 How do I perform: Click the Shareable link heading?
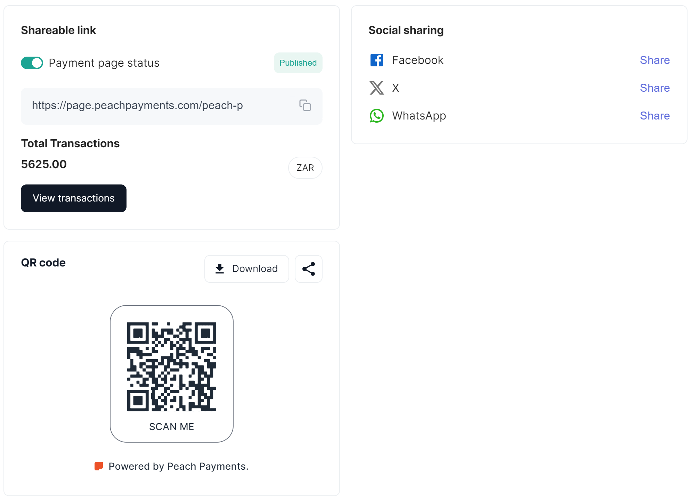click(x=58, y=30)
